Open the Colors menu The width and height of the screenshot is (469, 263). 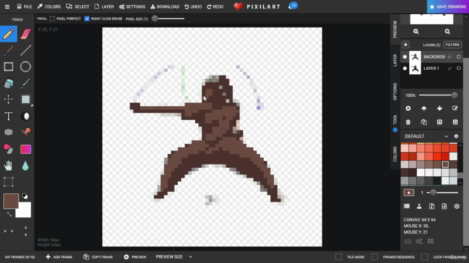49,7
